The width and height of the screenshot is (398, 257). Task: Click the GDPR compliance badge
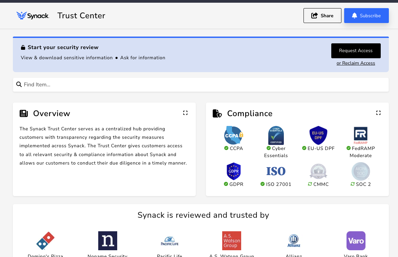pos(233,171)
